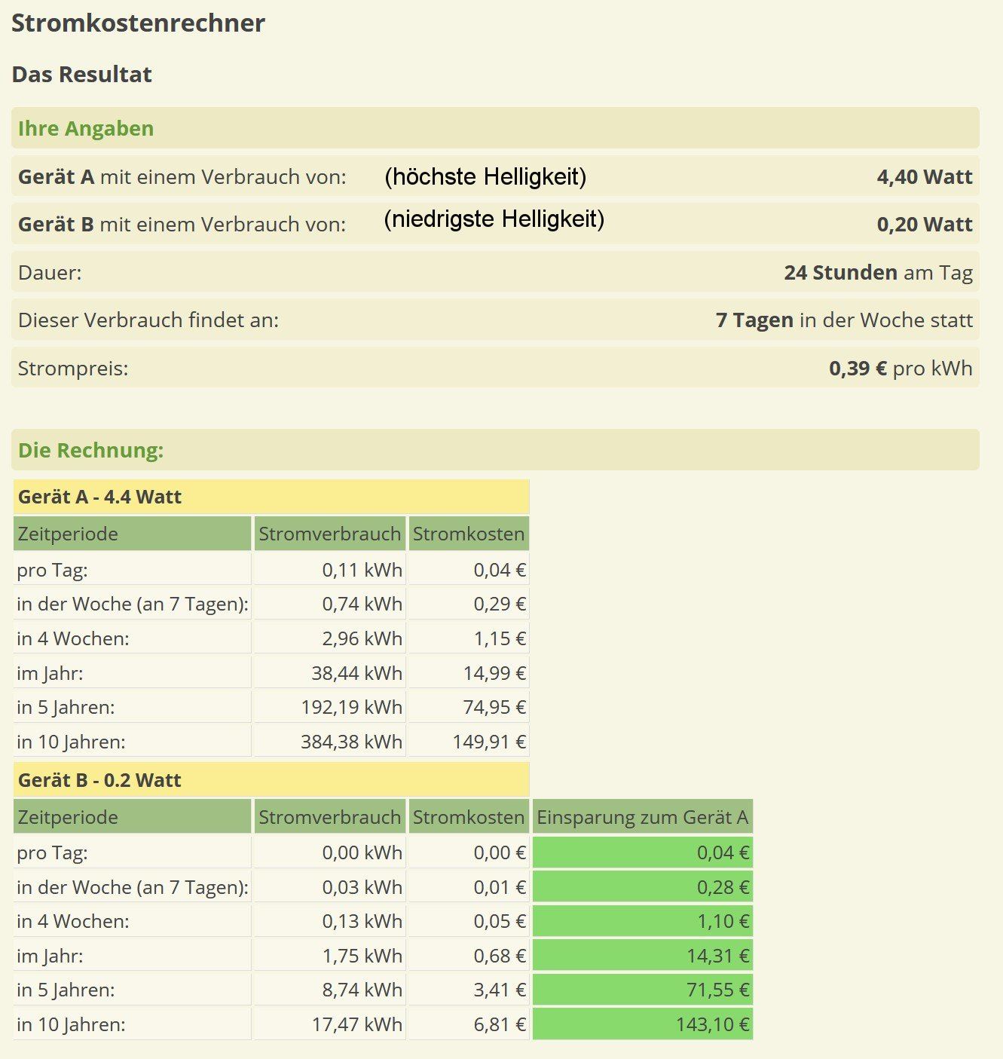Viewport: 1003px width, 1059px height.
Task: Select the "Ihre Angaben" section header
Action: [x=86, y=128]
